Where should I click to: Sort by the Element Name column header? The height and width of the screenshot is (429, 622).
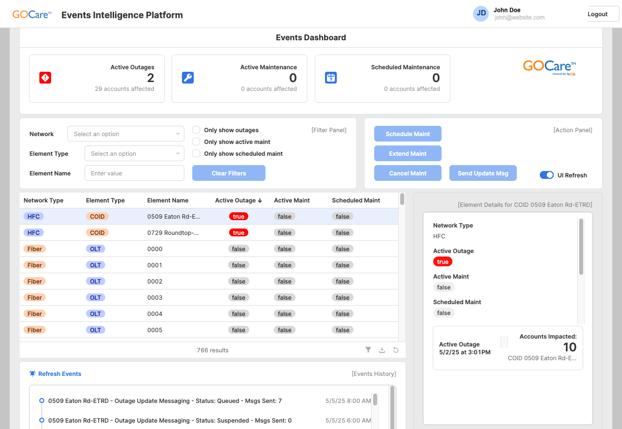pos(168,200)
